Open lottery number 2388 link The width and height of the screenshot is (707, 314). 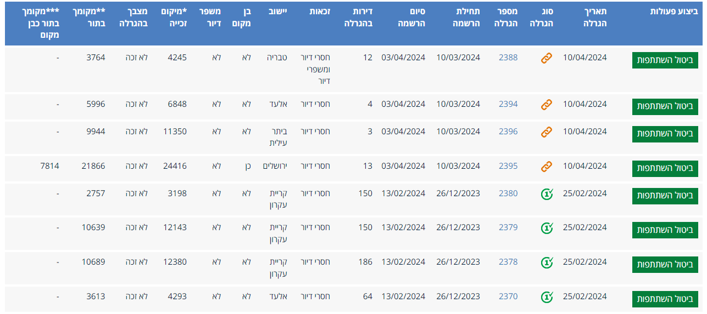(x=508, y=58)
